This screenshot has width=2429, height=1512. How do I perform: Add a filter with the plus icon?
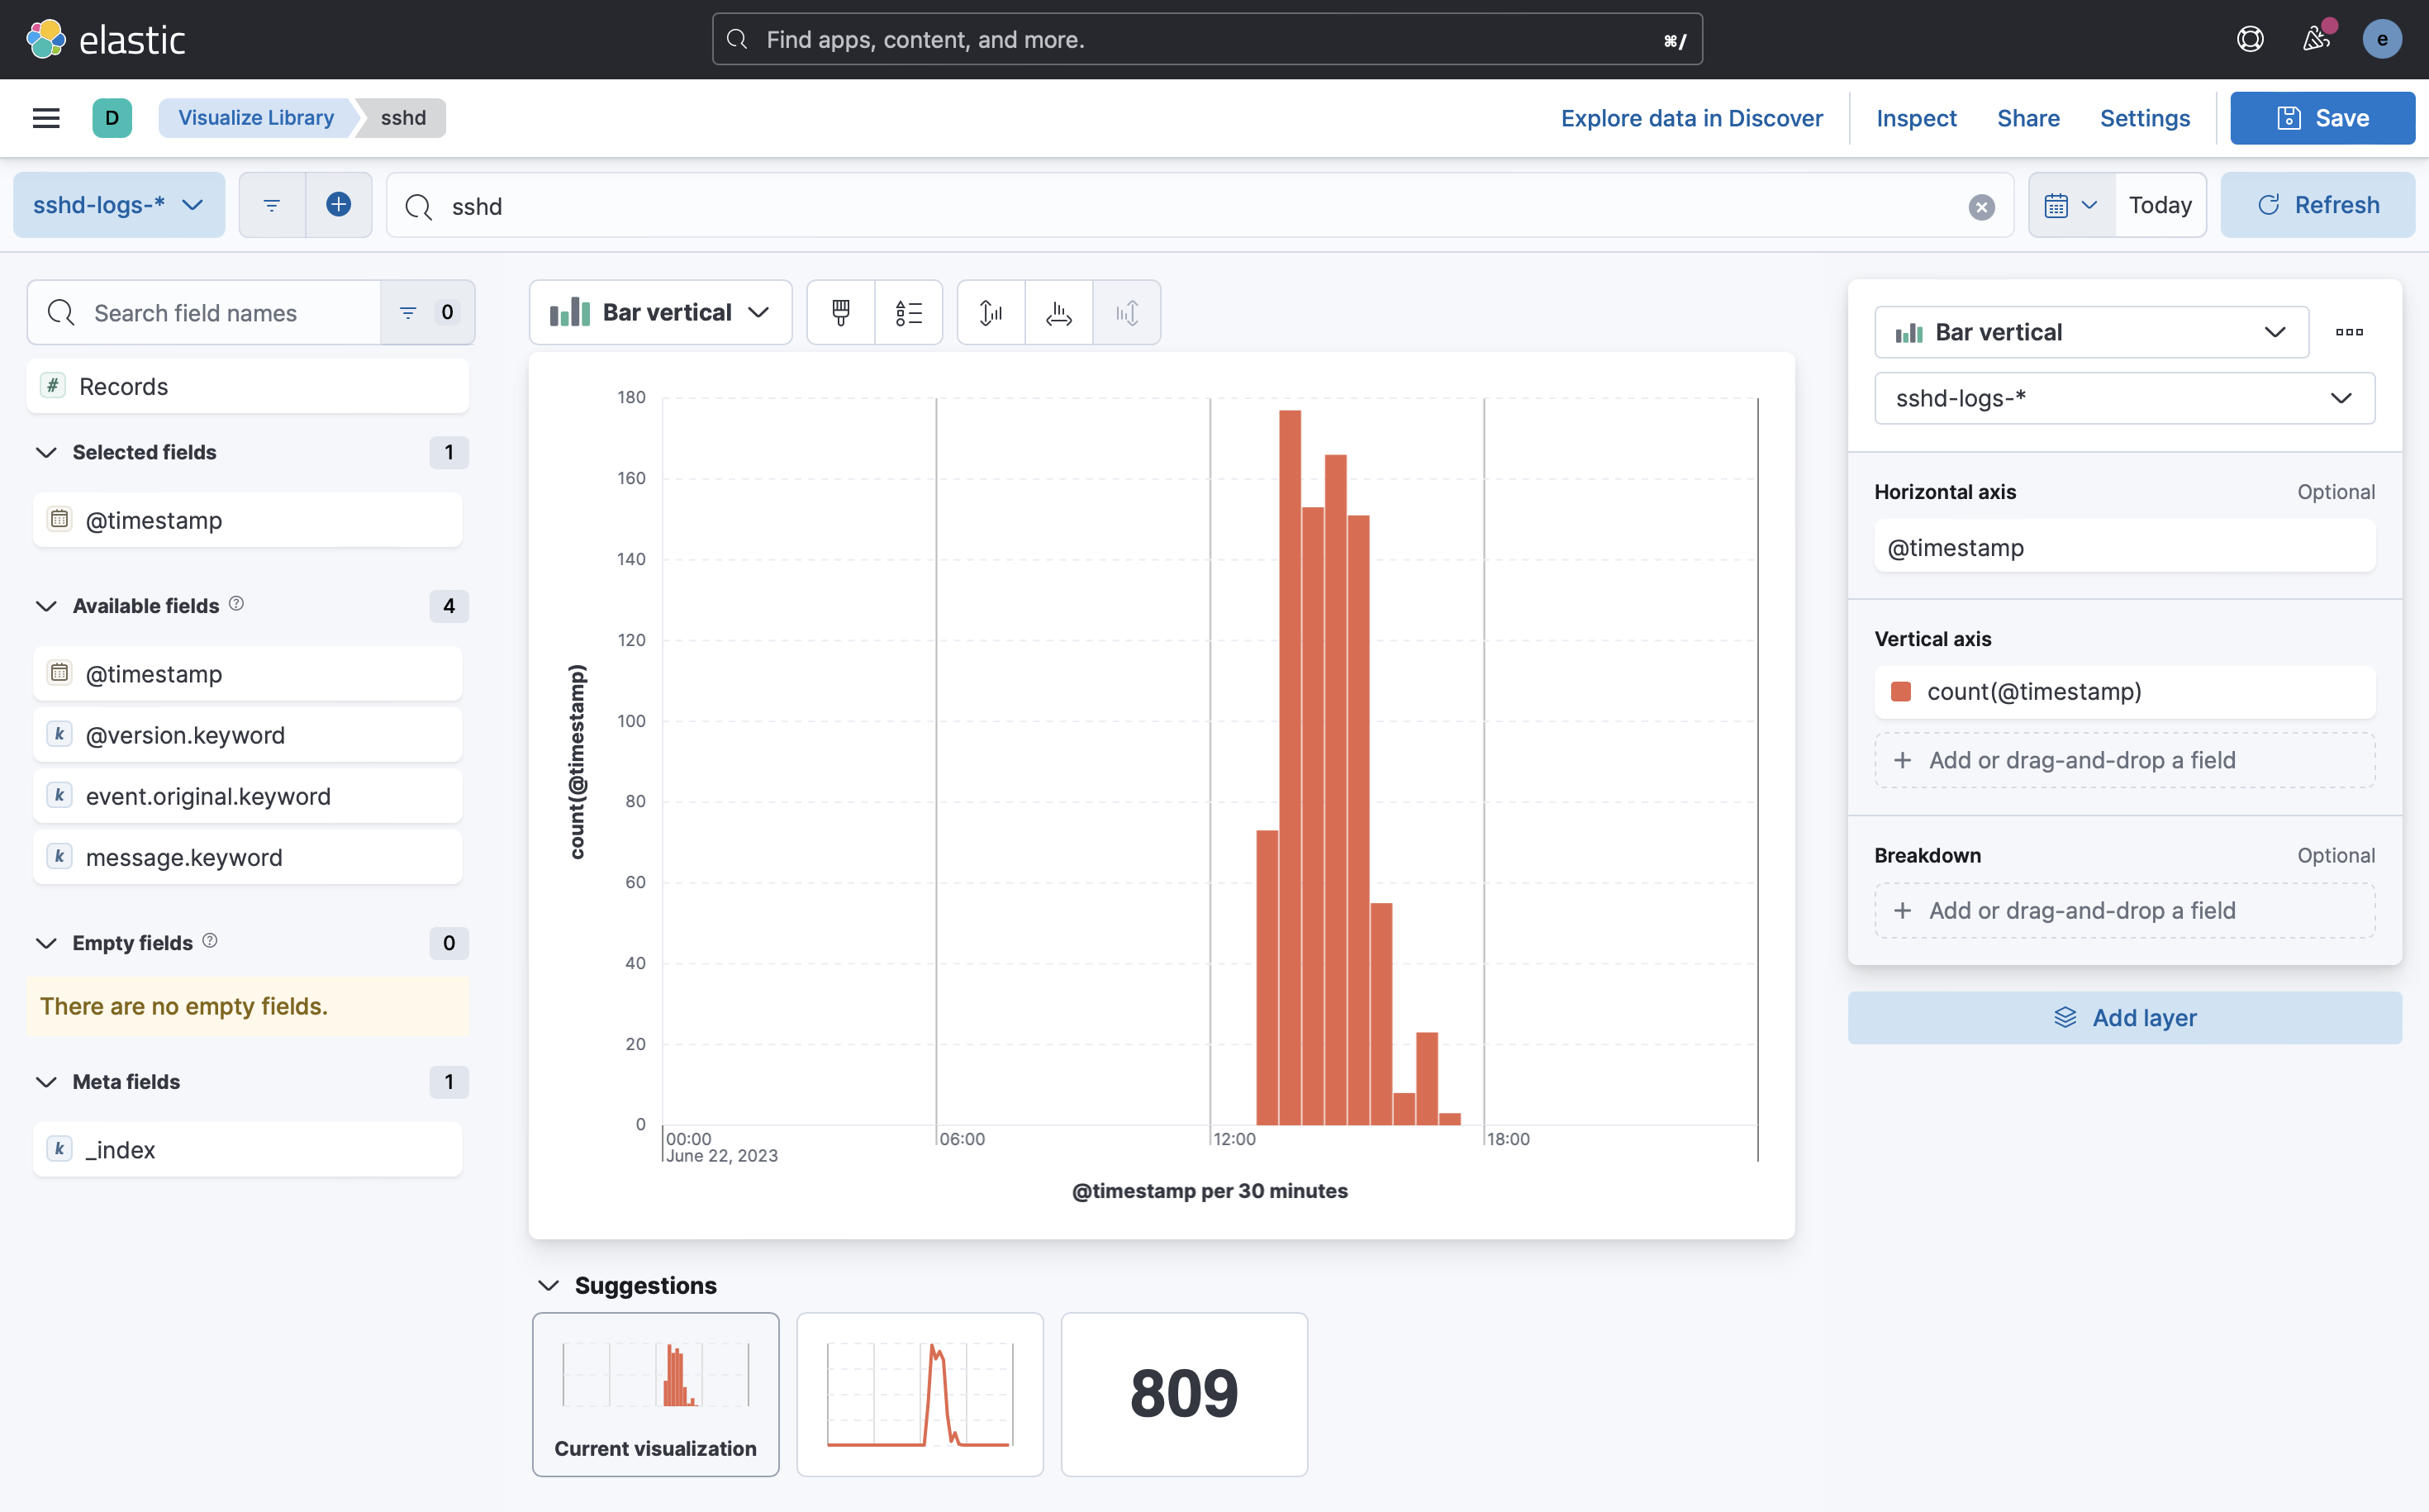339,205
